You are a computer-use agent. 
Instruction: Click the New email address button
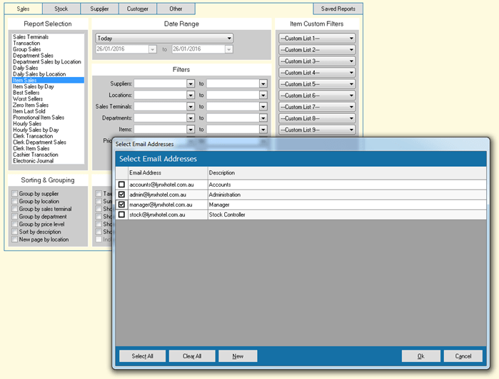coord(238,356)
